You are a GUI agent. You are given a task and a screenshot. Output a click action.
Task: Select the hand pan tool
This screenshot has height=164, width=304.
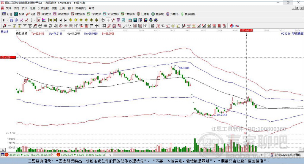coord(103,20)
